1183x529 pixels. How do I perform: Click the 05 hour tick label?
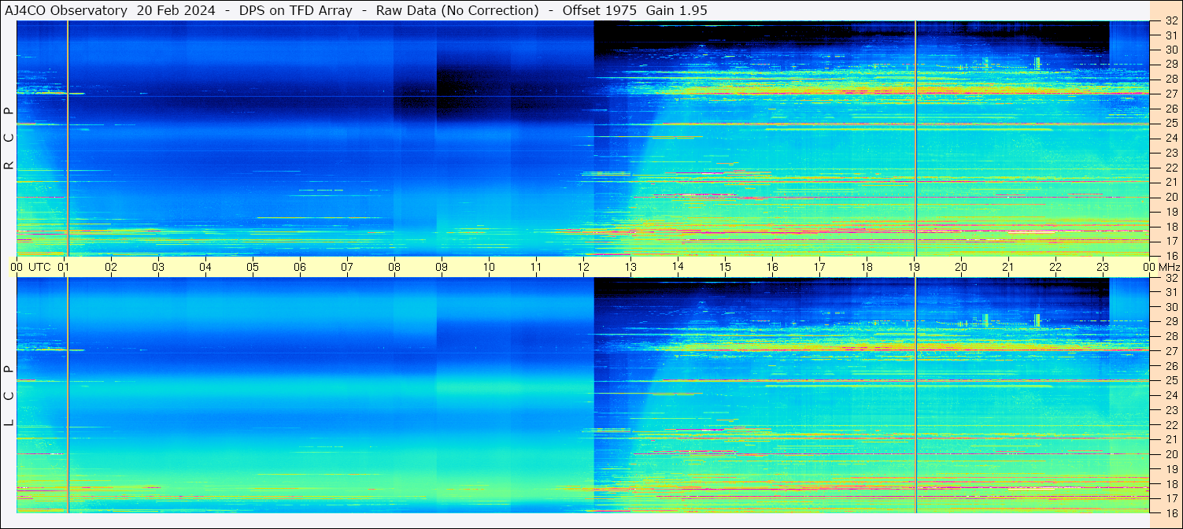(x=253, y=267)
